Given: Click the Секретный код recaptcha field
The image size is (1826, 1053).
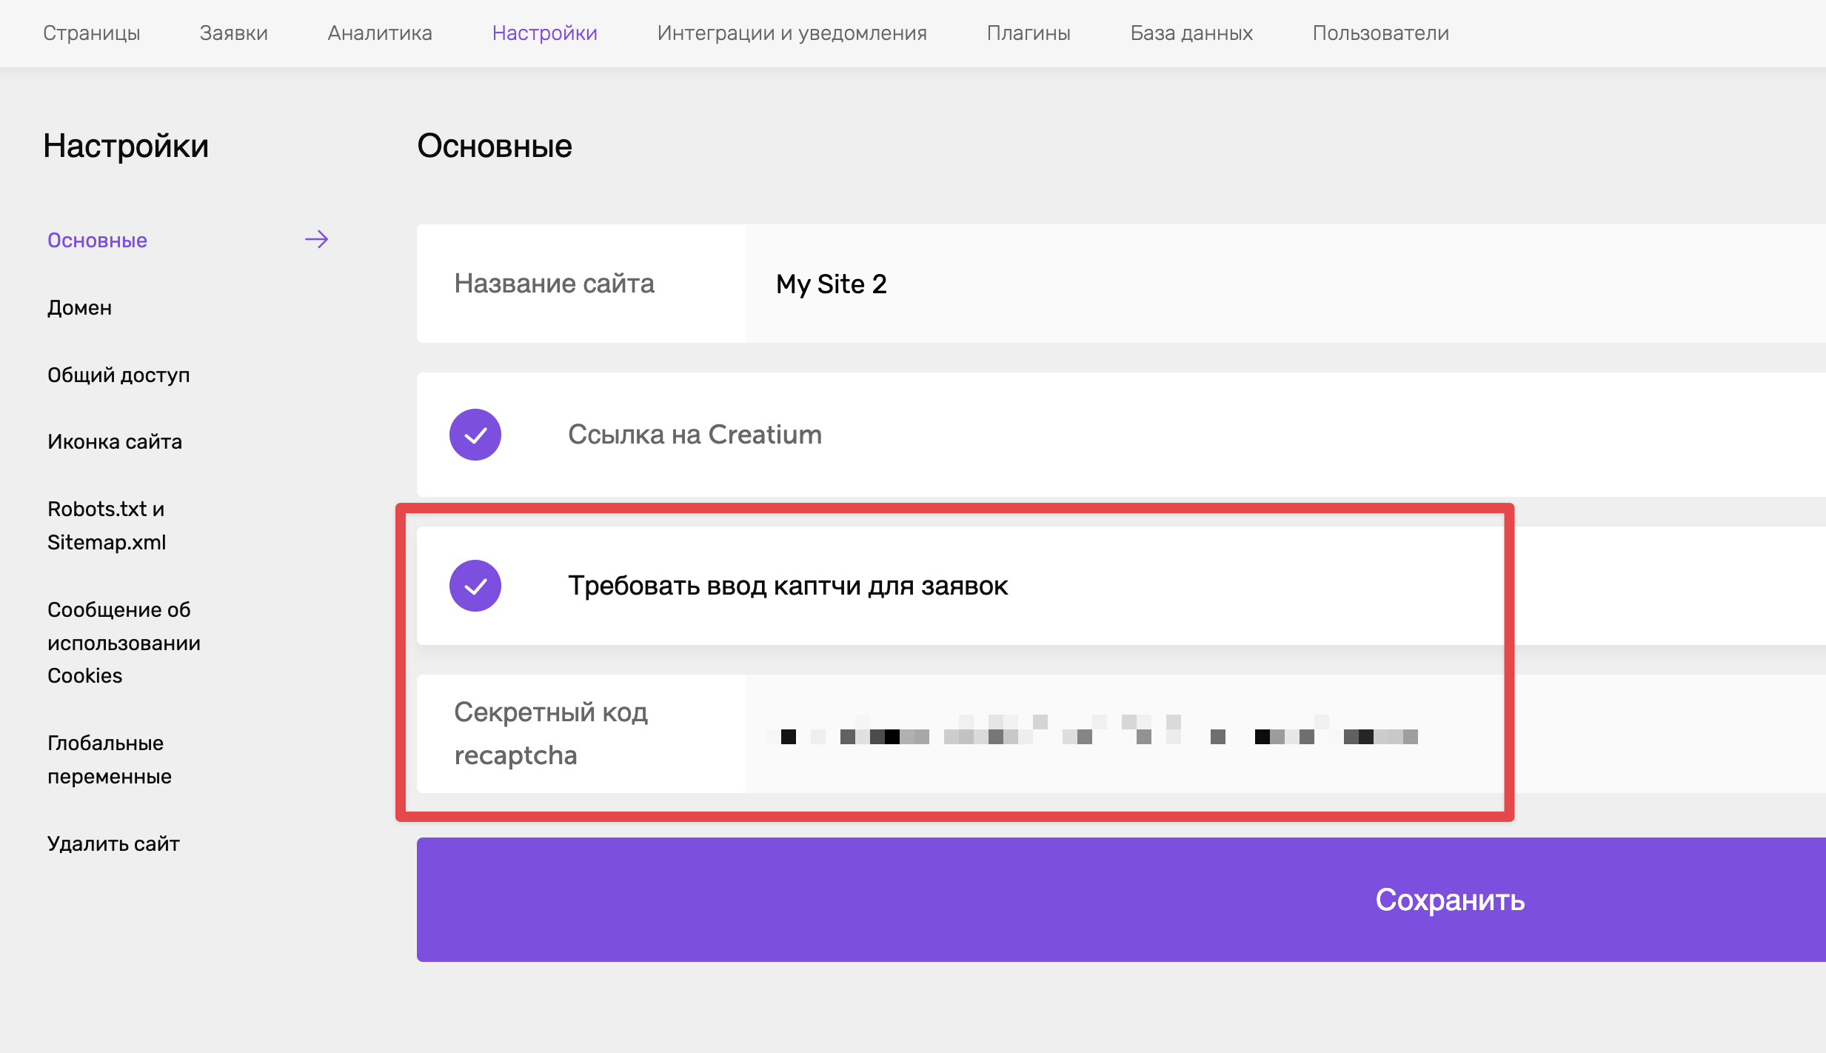Looking at the screenshot, I should point(1285,734).
